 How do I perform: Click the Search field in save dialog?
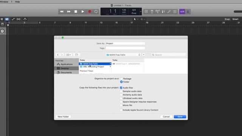[x=169, y=55]
